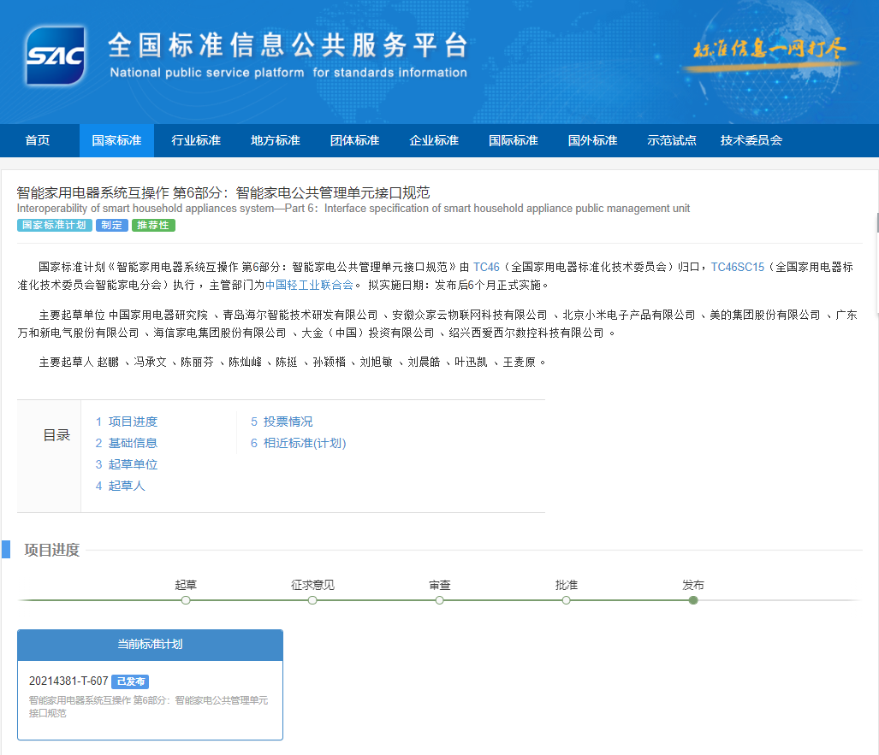
Task: Follow the 中国轻工业联合会 link
Action: coord(309,285)
